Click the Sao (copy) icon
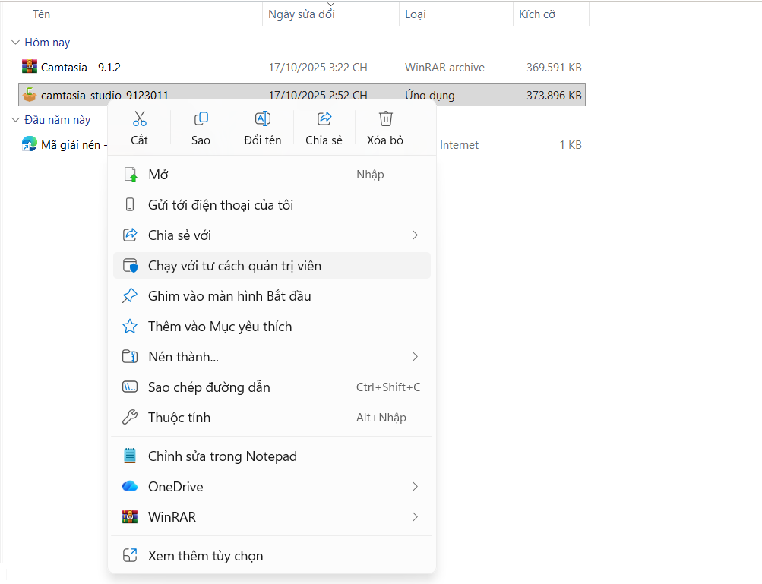The width and height of the screenshot is (762, 584). 201,119
